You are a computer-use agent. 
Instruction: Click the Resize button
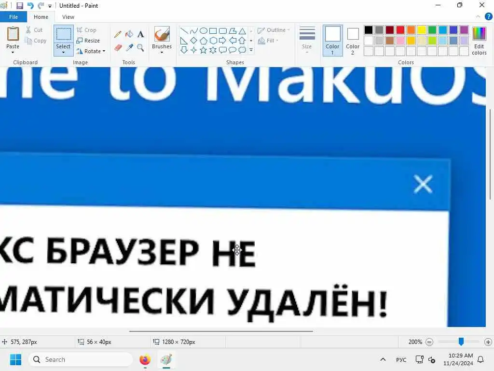tap(88, 41)
